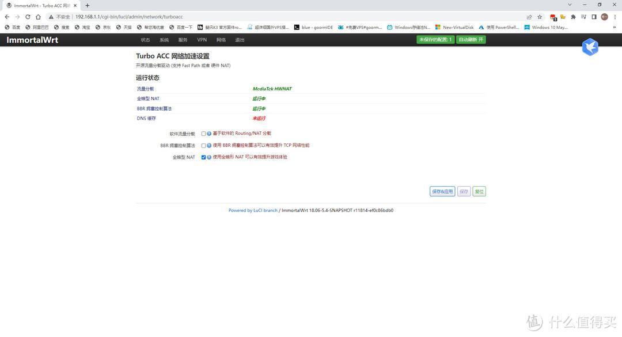Close the ImmortalWrt Turbo ACC tab

click(x=75, y=6)
